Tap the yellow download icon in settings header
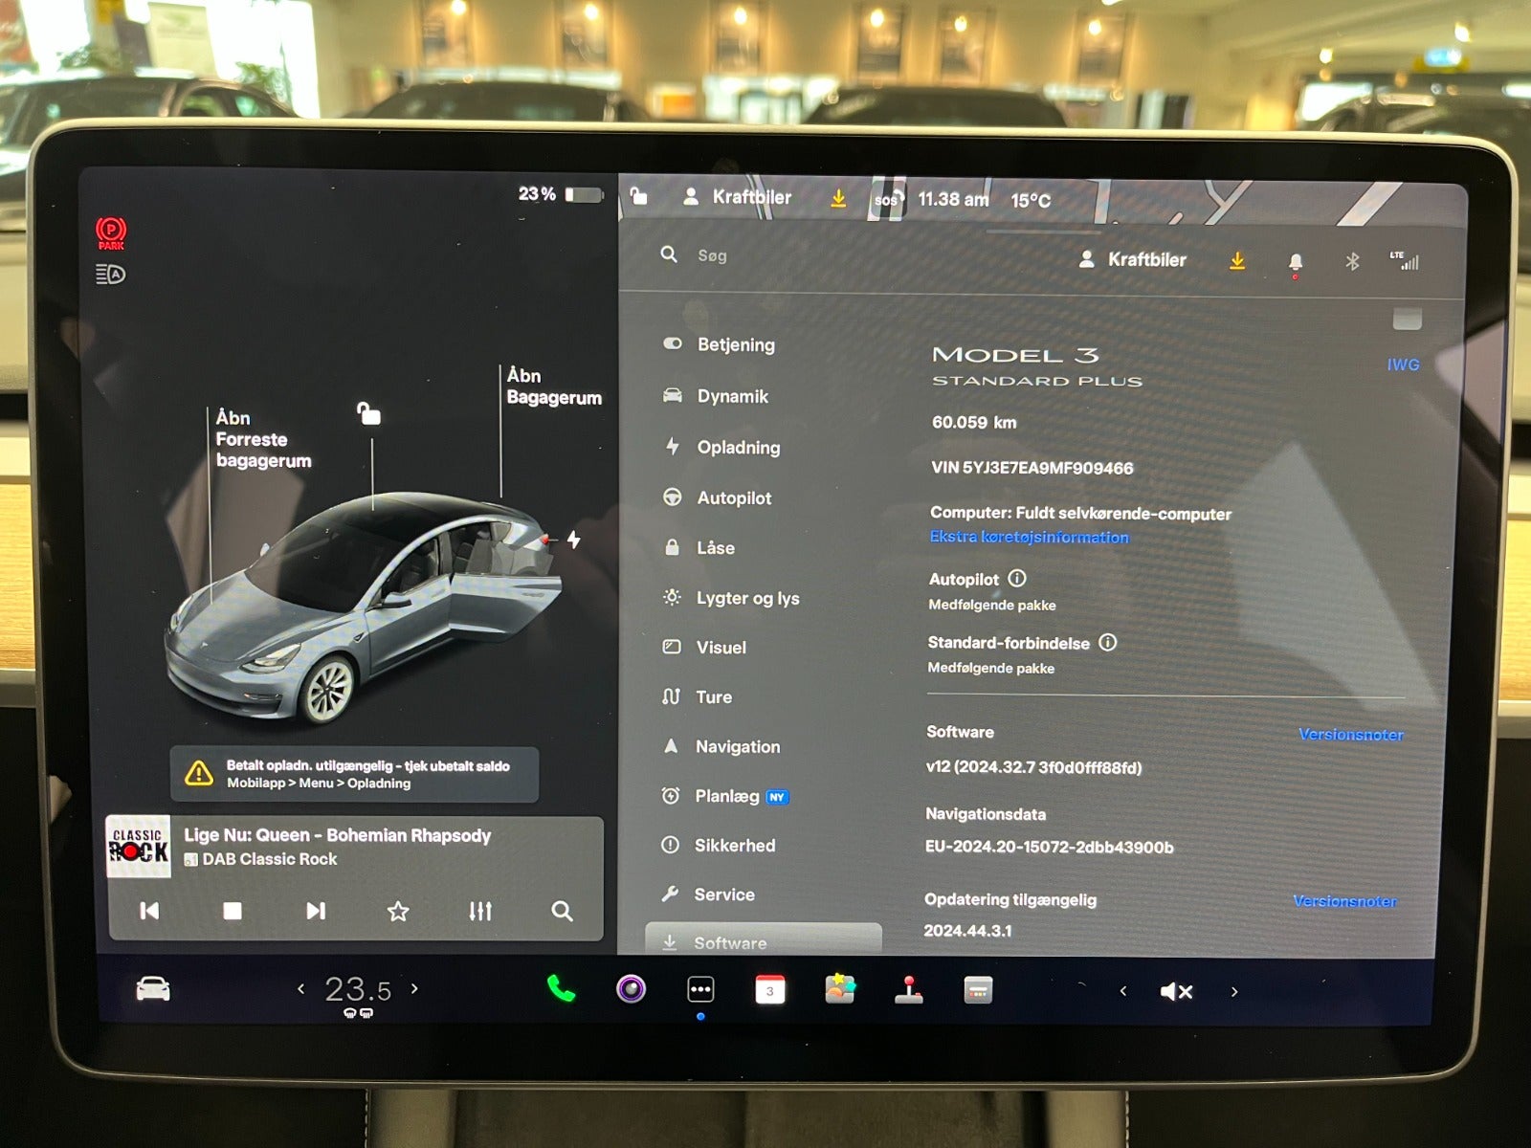 tap(1237, 260)
